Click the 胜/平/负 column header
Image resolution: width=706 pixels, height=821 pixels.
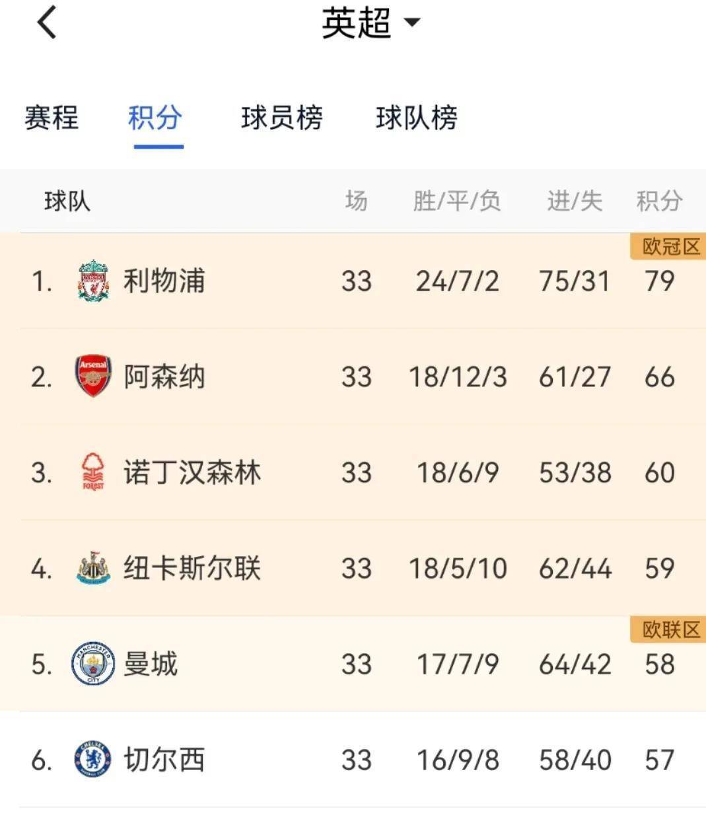click(456, 200)
